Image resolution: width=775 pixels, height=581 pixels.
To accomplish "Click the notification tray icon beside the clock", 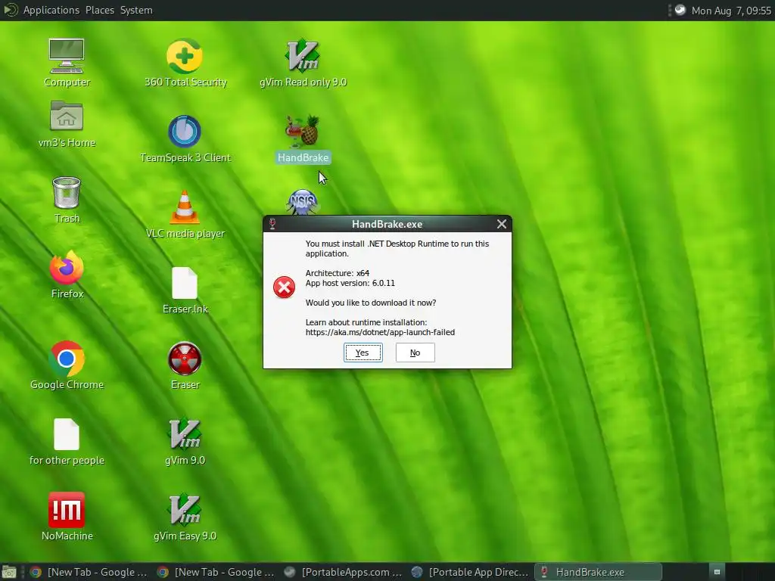I will (680, 10).
